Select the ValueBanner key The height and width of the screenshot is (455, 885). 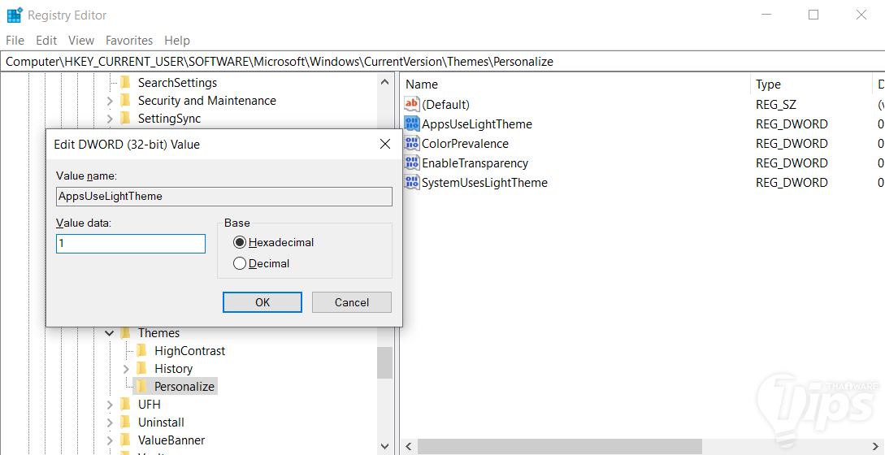tap(171, 440)
